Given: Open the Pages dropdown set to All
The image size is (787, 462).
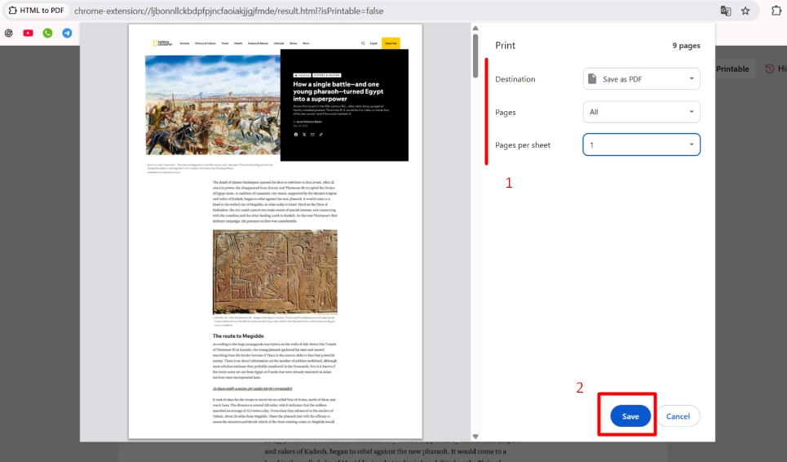Looking at the screenshot, I should [x=642, y=112].
